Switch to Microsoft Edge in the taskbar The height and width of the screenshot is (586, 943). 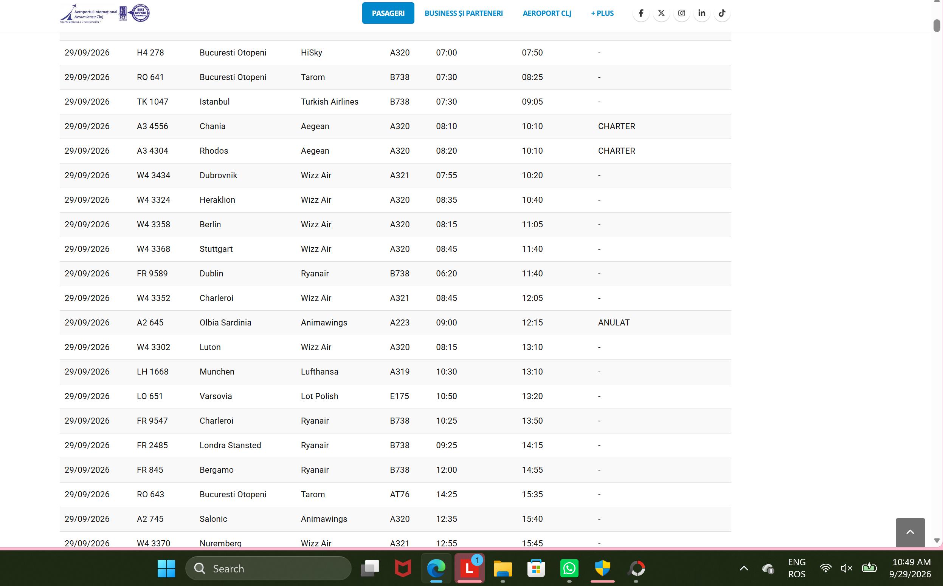[x=436, y=569]
